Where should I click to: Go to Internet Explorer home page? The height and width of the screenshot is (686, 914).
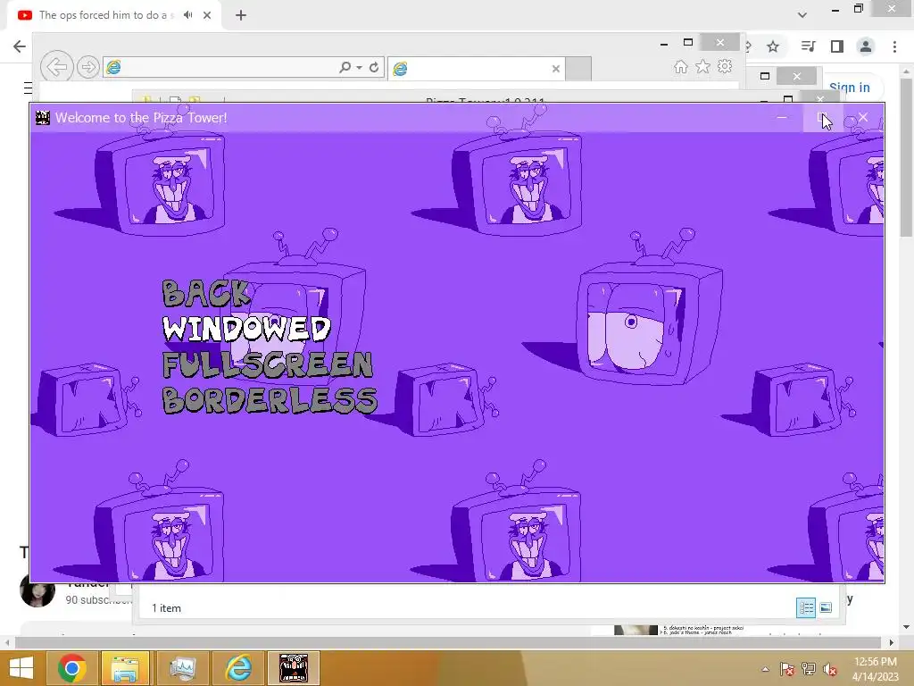681,66
